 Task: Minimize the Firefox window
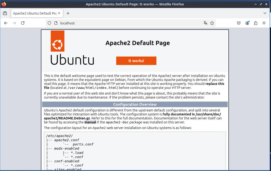255,4
